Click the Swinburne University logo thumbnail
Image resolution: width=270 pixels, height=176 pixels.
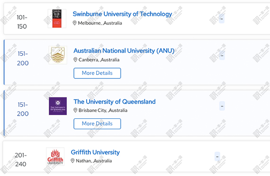[57, 18]
